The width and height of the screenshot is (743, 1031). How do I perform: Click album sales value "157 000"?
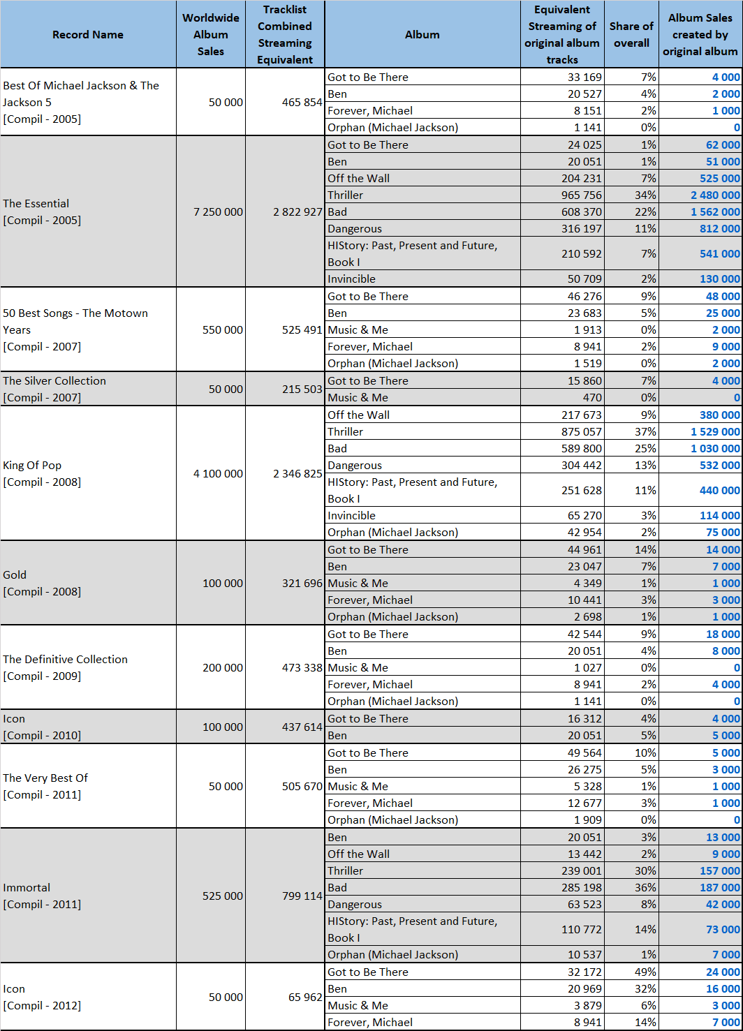pyautogui.click(x=720, y=870)
